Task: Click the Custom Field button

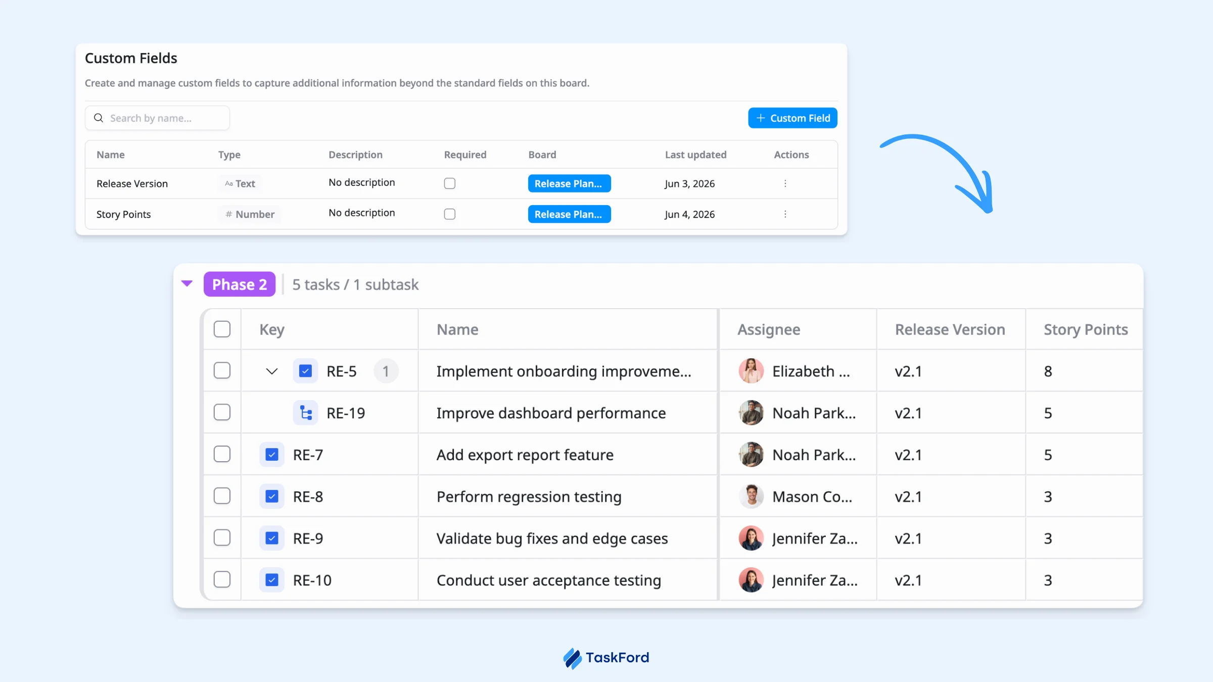Action: point(792,118)
